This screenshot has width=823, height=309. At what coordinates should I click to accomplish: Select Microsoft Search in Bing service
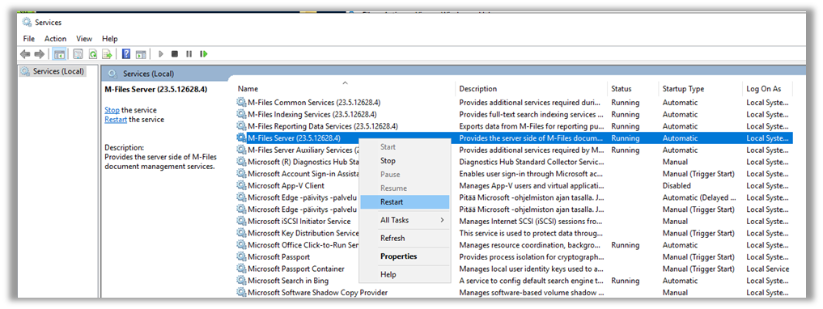click(x=288, y=281)
